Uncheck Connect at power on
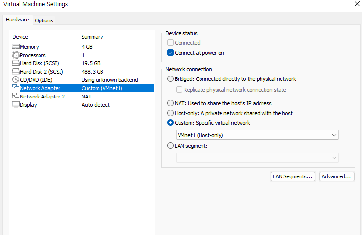 [x=170, y=53]
